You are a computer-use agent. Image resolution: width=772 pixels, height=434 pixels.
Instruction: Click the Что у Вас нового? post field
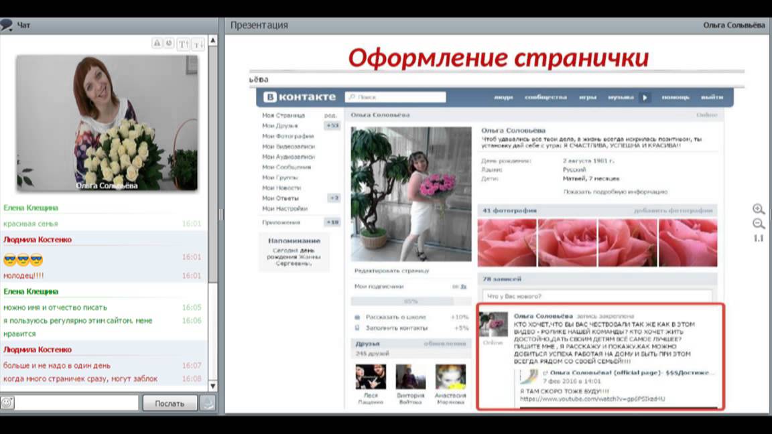click(x=597, y=296)
